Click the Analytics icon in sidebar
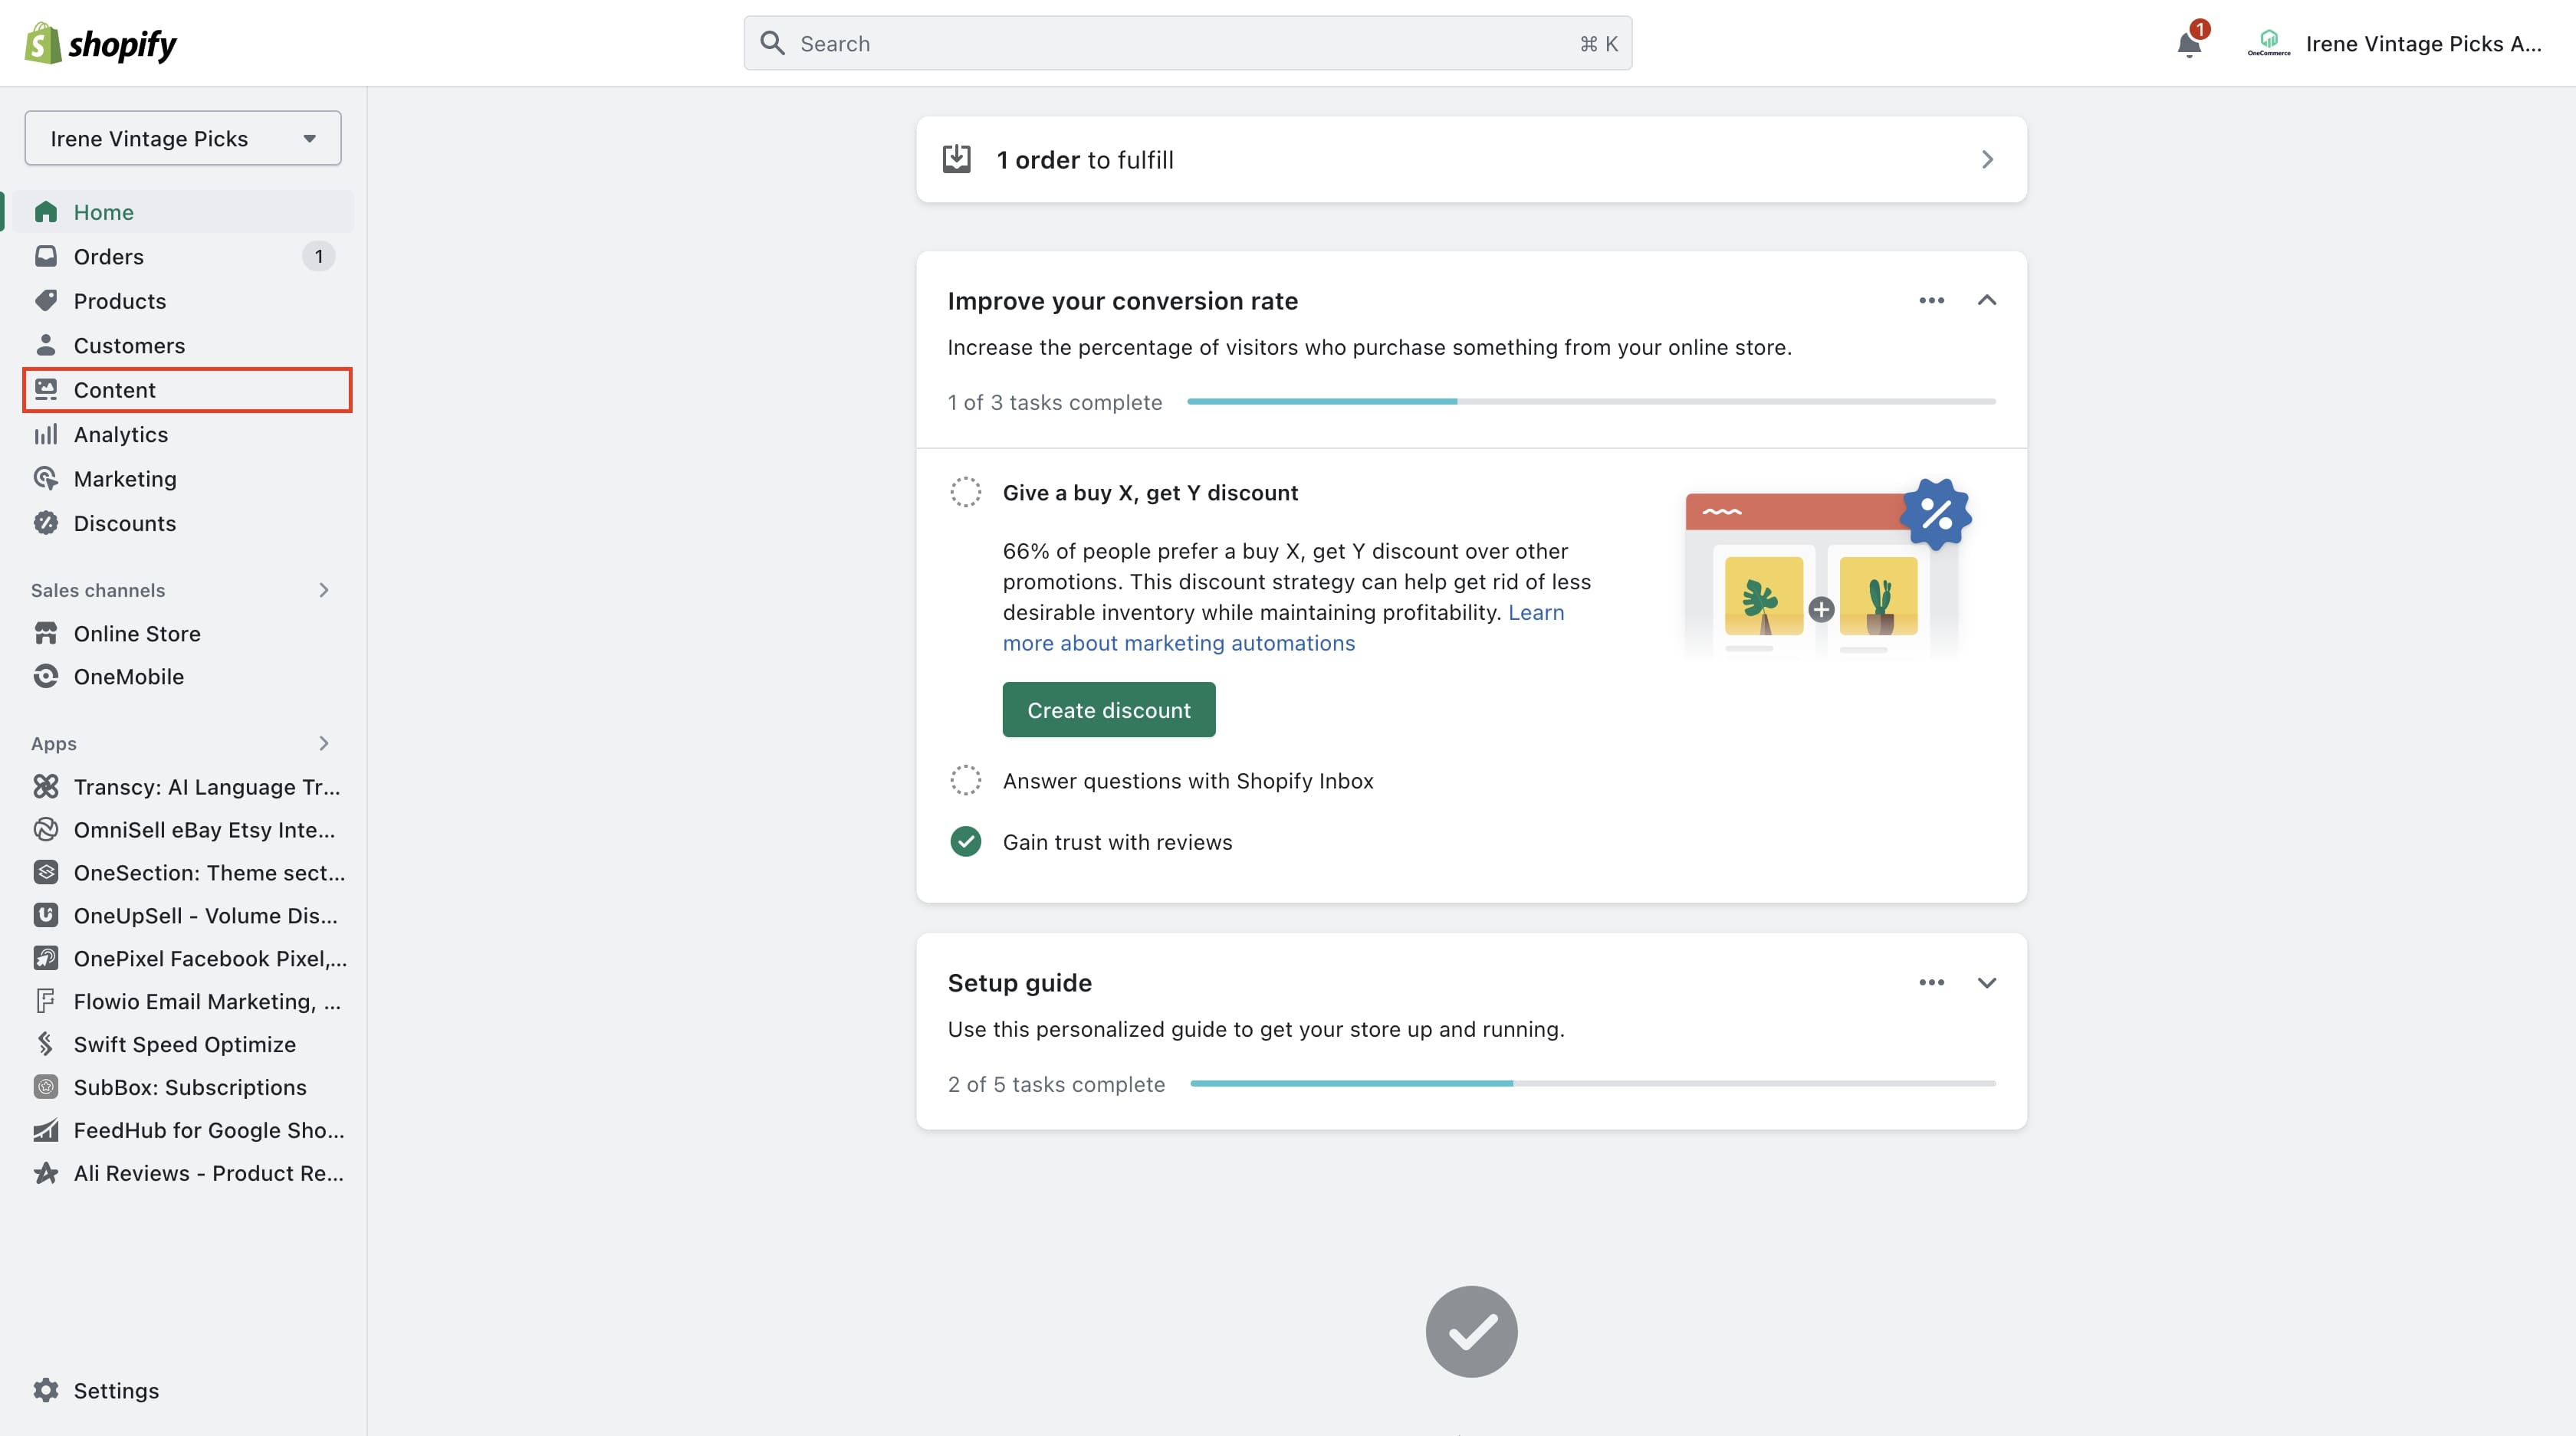2576x1436 pixels. (44, 433)
